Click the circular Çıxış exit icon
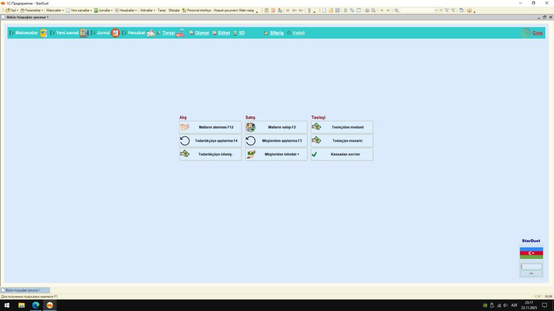 coord(525,33)
